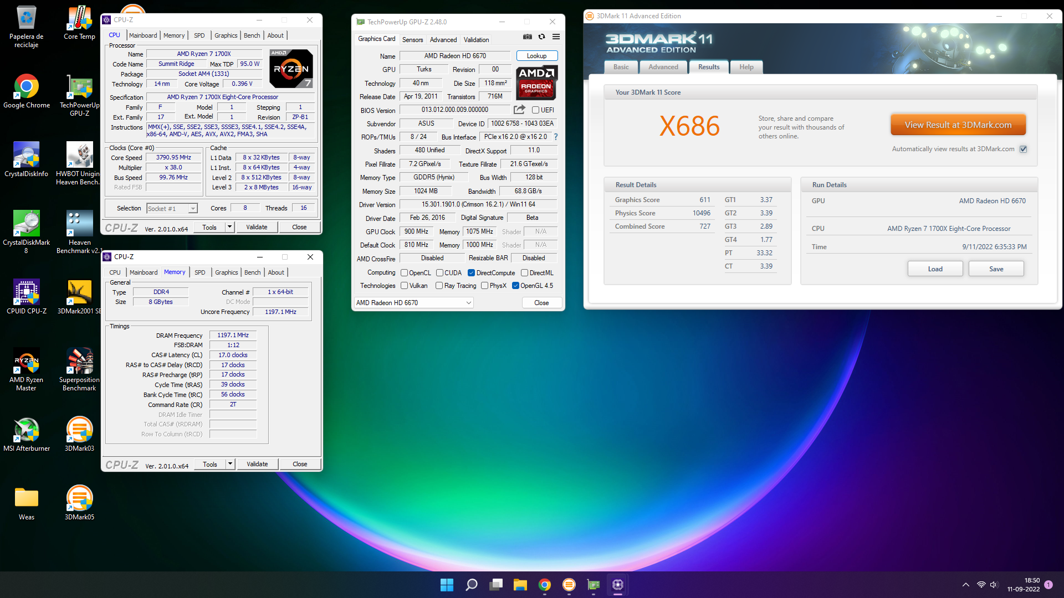Open the GPU-Z hamburger menu

point(556,37)
